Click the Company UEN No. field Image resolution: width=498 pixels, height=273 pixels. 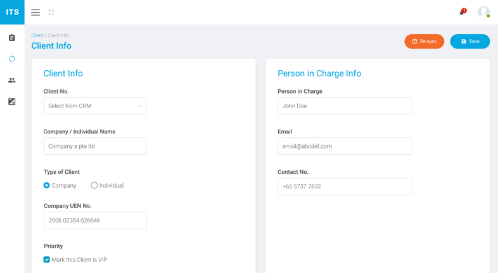click(95, 221)
